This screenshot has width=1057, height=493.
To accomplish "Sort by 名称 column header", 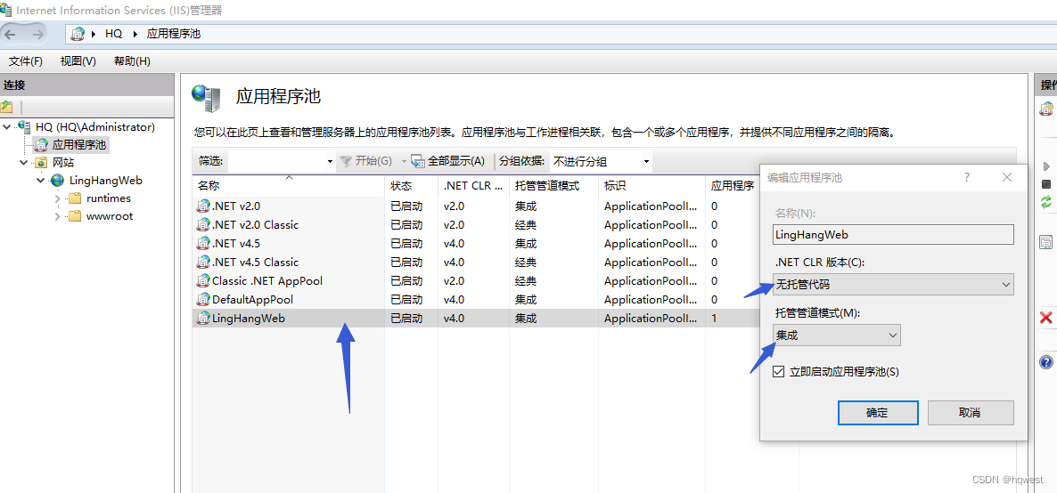I will [288, 185].
